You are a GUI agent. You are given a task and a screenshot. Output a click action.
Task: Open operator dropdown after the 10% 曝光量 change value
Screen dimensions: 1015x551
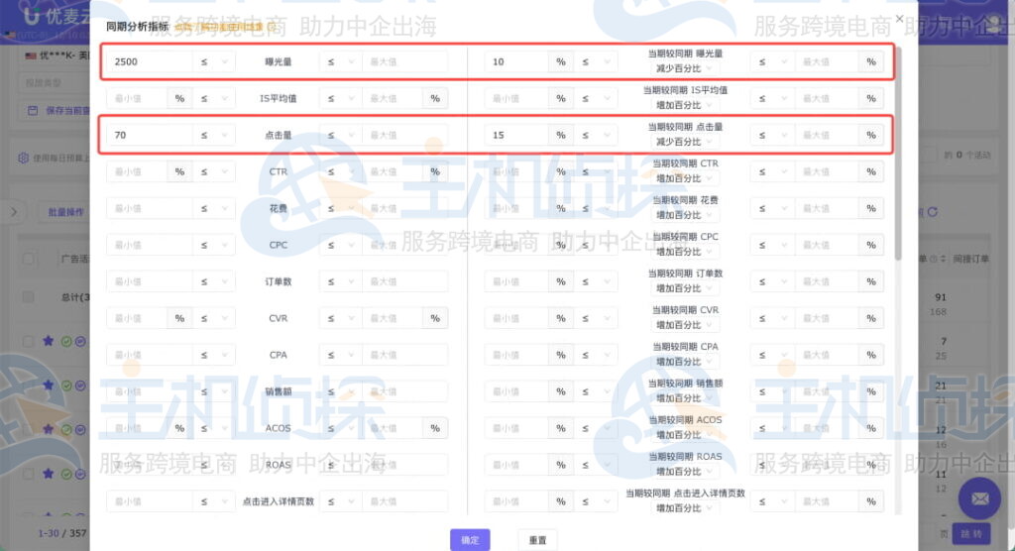pyautogui.click(x=596, y=62)
